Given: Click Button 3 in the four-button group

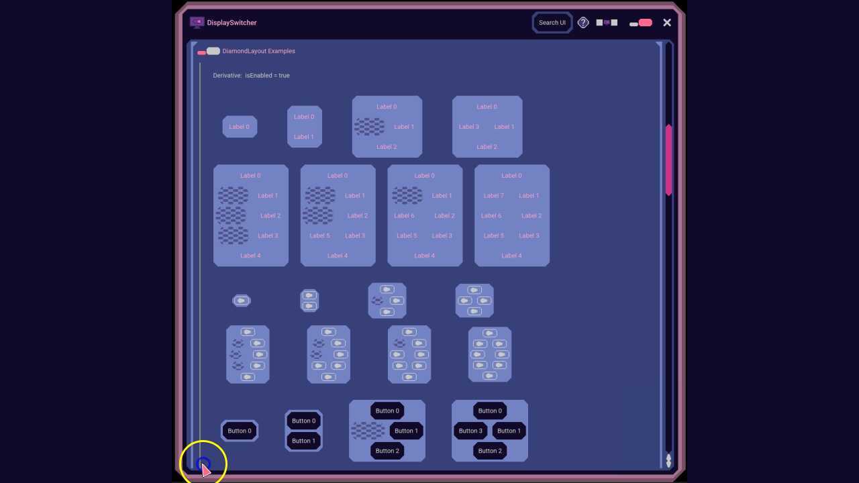Looking at the screenshot, I should tap(471, 431).
